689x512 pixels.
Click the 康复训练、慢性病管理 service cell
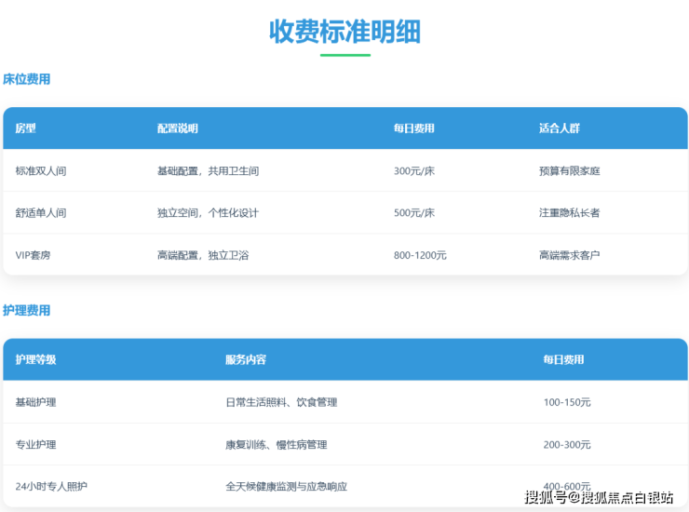click(x=276, y=445)
